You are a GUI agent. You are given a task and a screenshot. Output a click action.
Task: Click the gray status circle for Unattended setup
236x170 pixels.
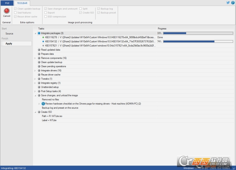tap(39, 87)
